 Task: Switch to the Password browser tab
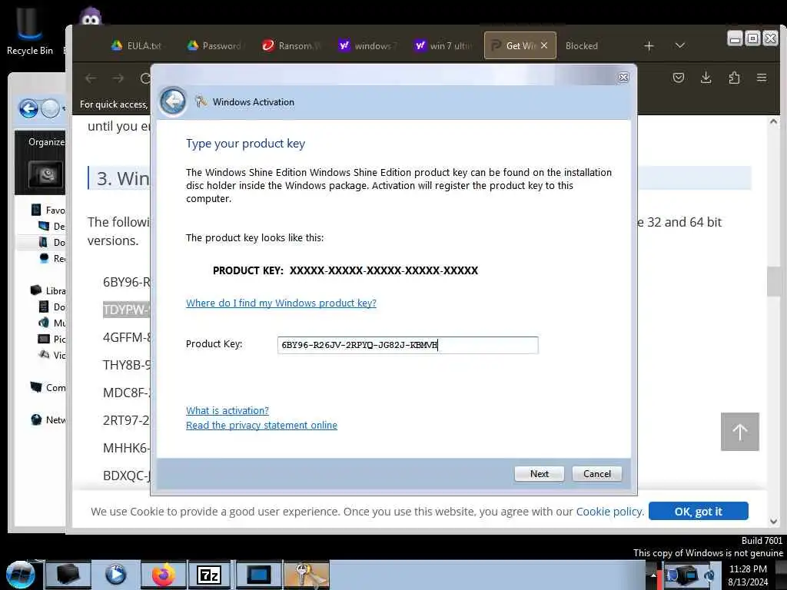click(x=214, y=45)
